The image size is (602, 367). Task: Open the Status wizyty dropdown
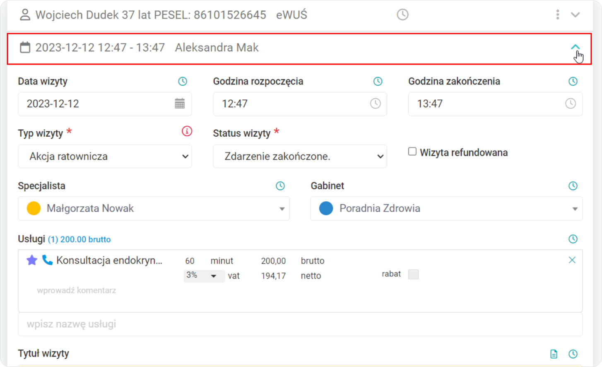[300, 156]
